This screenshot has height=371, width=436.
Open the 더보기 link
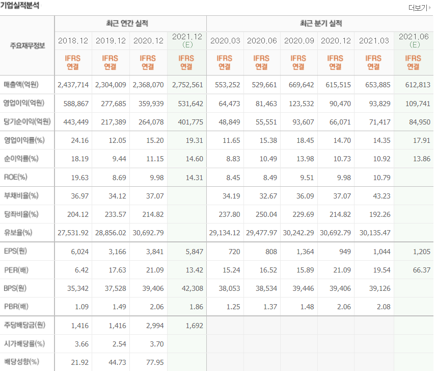[x=419, y=8]
